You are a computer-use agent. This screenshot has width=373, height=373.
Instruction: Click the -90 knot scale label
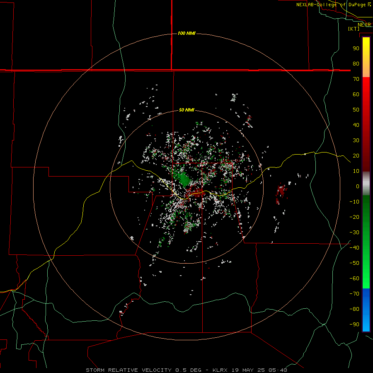(x=354, y=324)
